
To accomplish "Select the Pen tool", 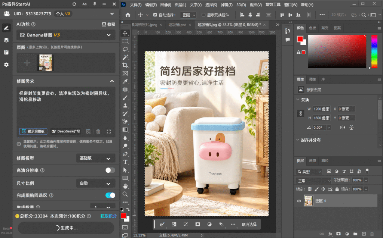I will tap(125, 154).
